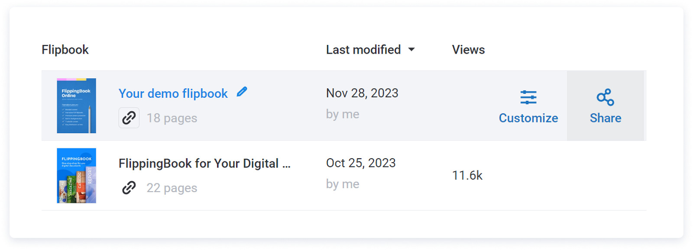Open Customize via the sliders icon
This screenshot has height=250, width=693.
(528, 97)
